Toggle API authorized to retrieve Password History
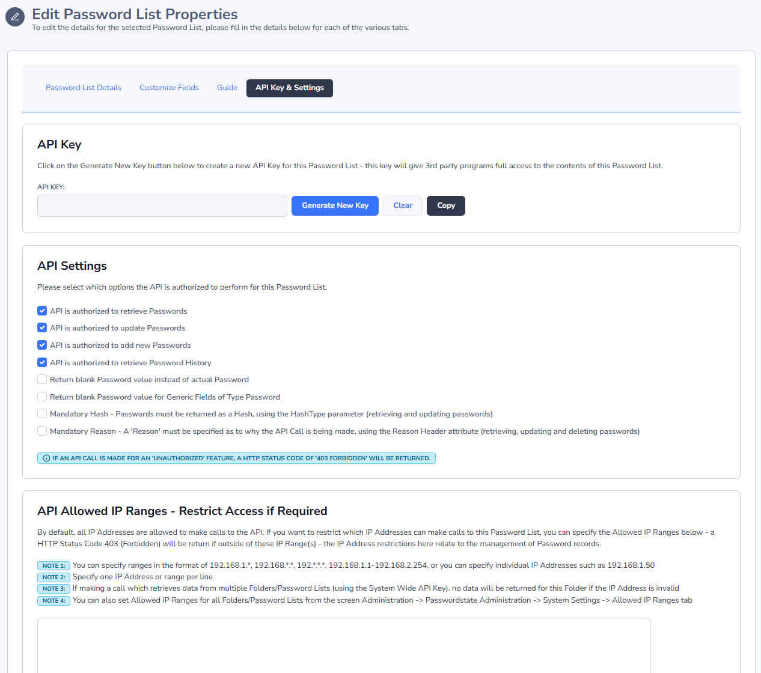This screenshot has width=761, height=673. click(42, 362)
